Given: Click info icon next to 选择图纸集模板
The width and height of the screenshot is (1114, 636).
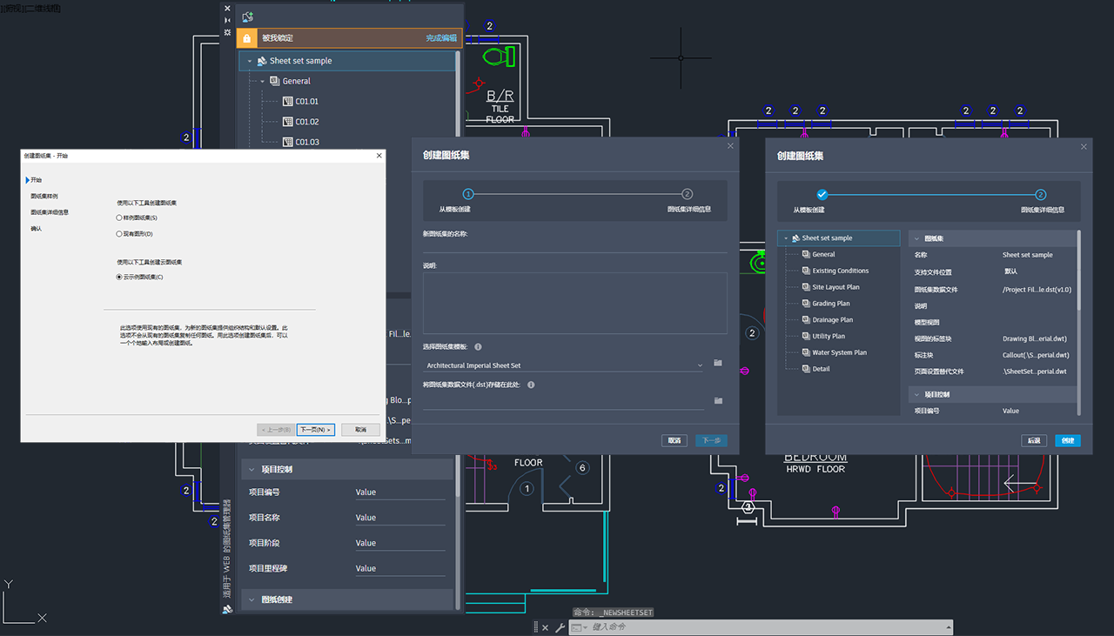Looking at the screenshot, I should click(479, 346).
